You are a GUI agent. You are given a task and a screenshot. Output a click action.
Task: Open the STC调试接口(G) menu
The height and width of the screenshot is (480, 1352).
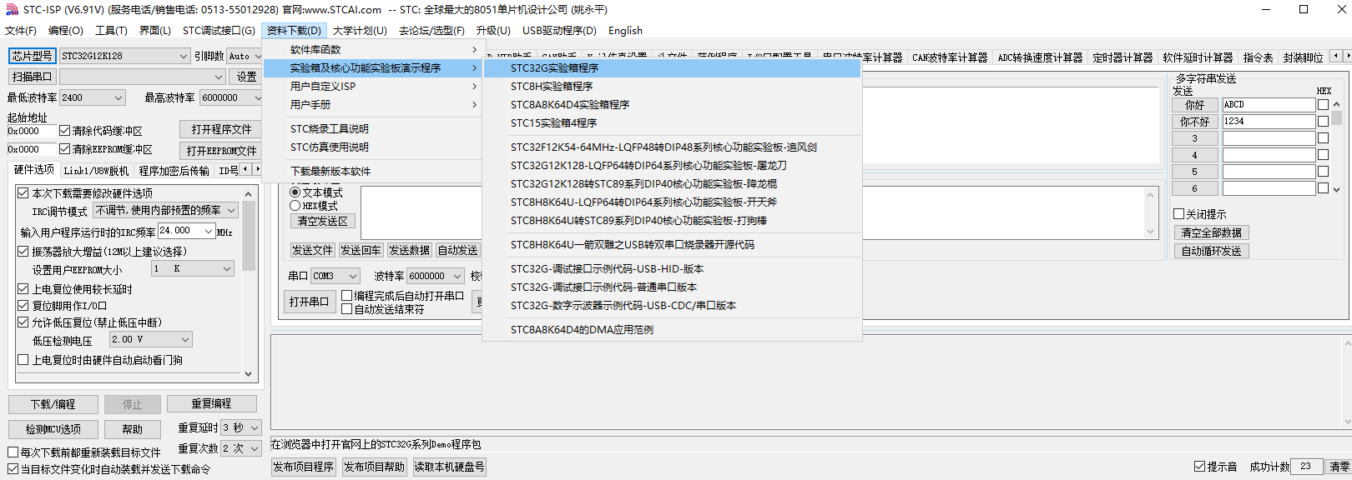coord(219,31)
